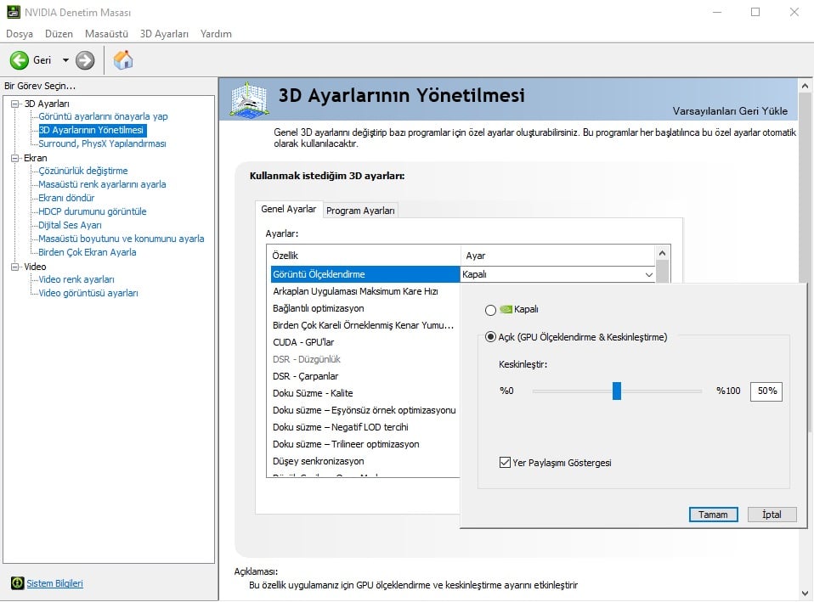
Task: Click main panel scrollbar up arrow
Action: point(805,86)
